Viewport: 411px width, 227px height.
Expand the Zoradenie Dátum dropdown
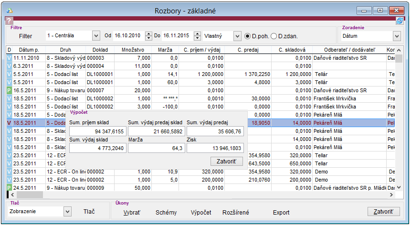[396, 36]
